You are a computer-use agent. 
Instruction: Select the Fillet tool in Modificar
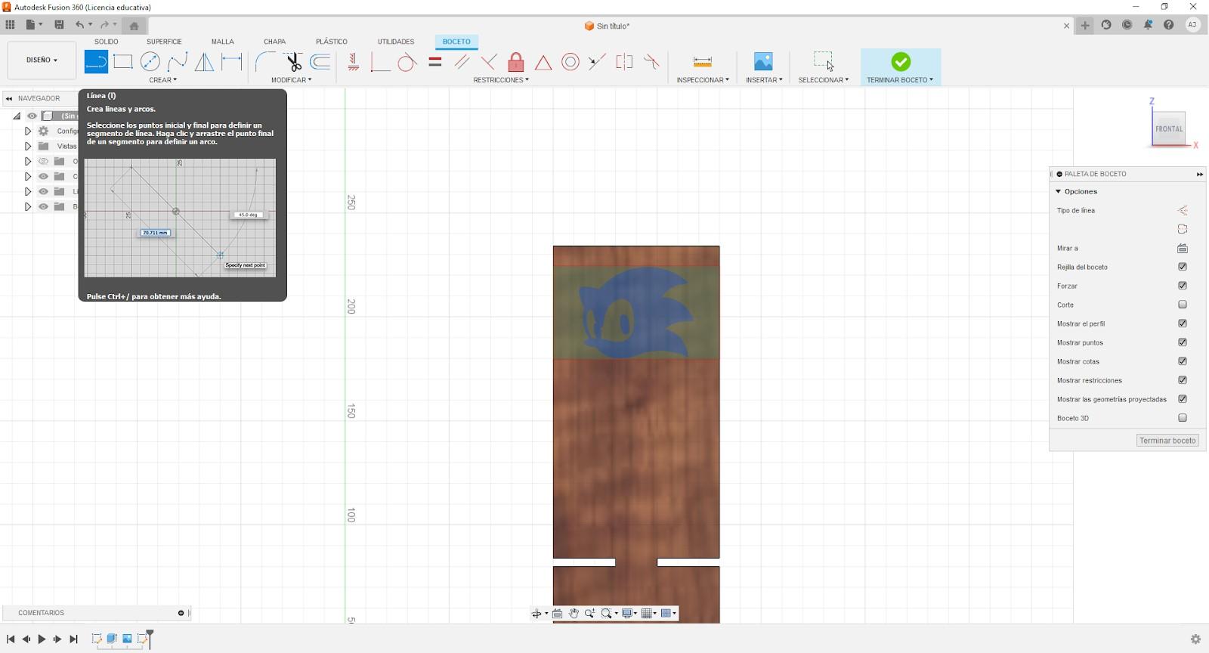(265, 62)
